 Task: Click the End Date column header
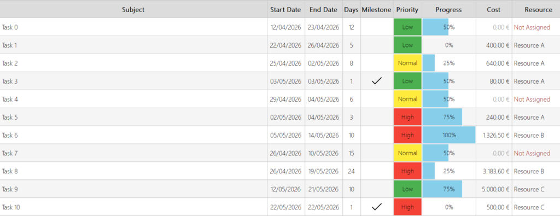click(324, 10)
